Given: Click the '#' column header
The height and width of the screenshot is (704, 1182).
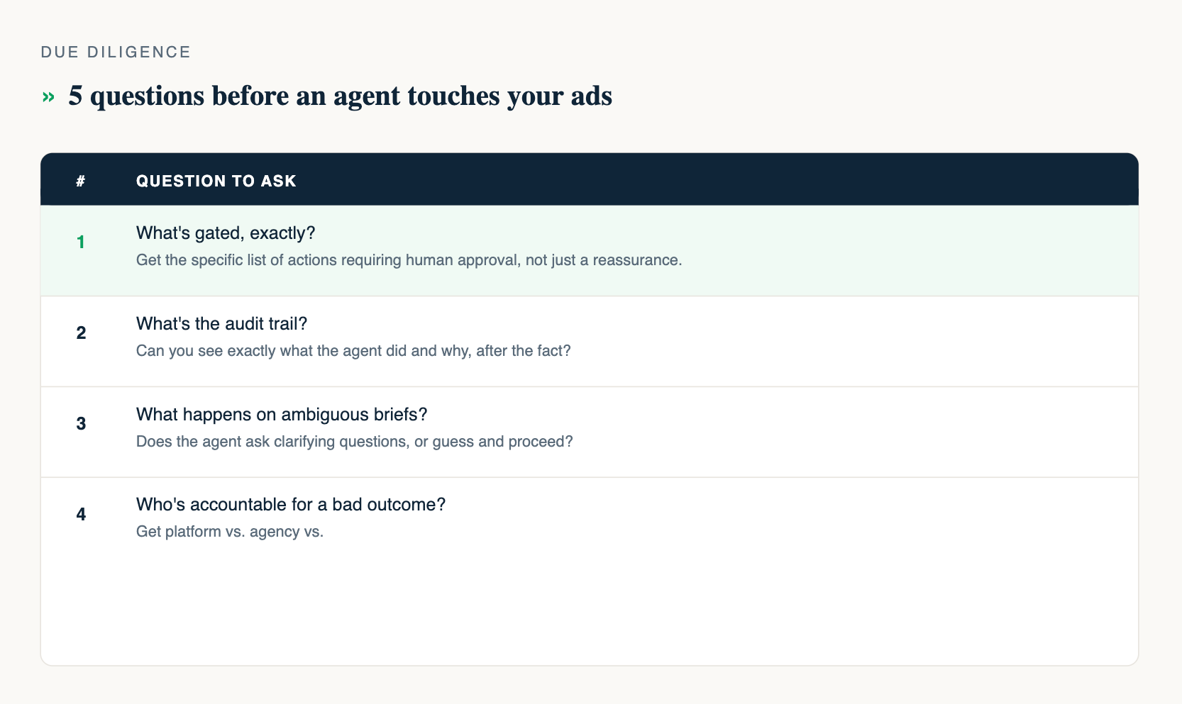Looking at the screenshot, I should pos(81,181).
